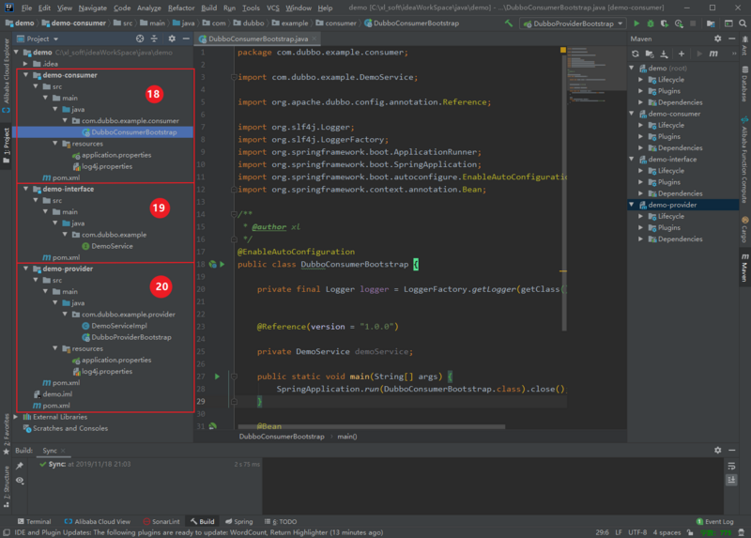Select DemoServiceImpl in the project tree
Screen dimensions: 751x538
pyautogui.click(x=118, y=326)
